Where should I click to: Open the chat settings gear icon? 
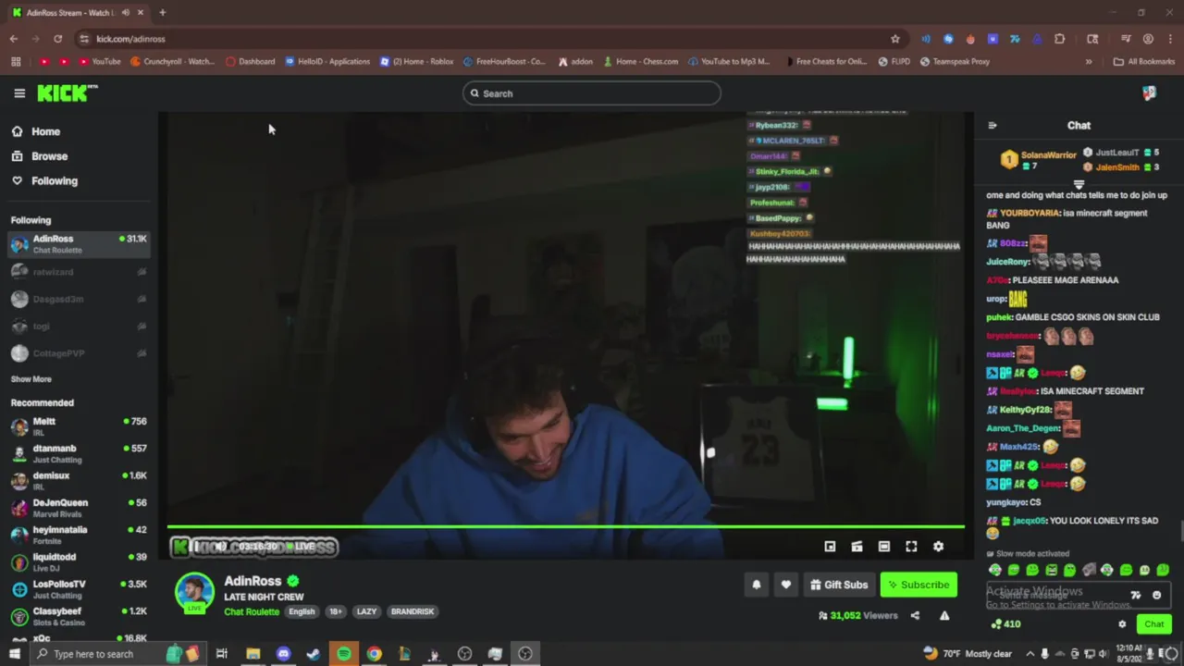coord(1123,624)
